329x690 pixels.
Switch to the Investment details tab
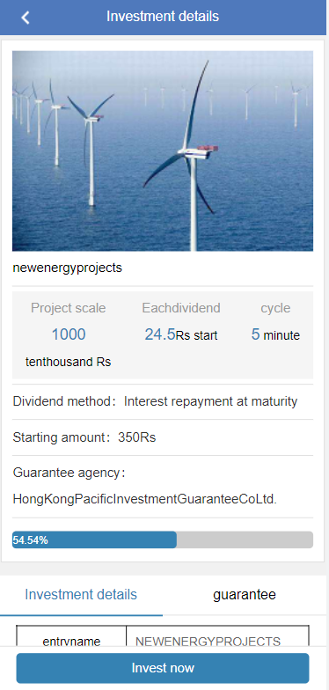tap(81, 595)
